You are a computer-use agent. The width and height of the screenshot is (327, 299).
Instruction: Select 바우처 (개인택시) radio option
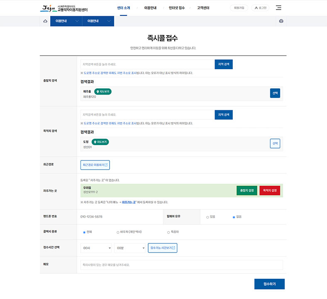tap(118, 232)
